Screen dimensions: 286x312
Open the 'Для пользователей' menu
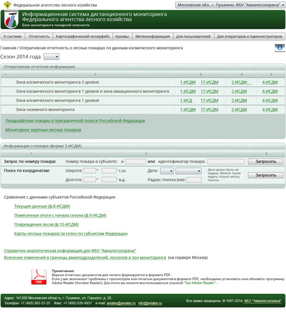pos(193,37)
